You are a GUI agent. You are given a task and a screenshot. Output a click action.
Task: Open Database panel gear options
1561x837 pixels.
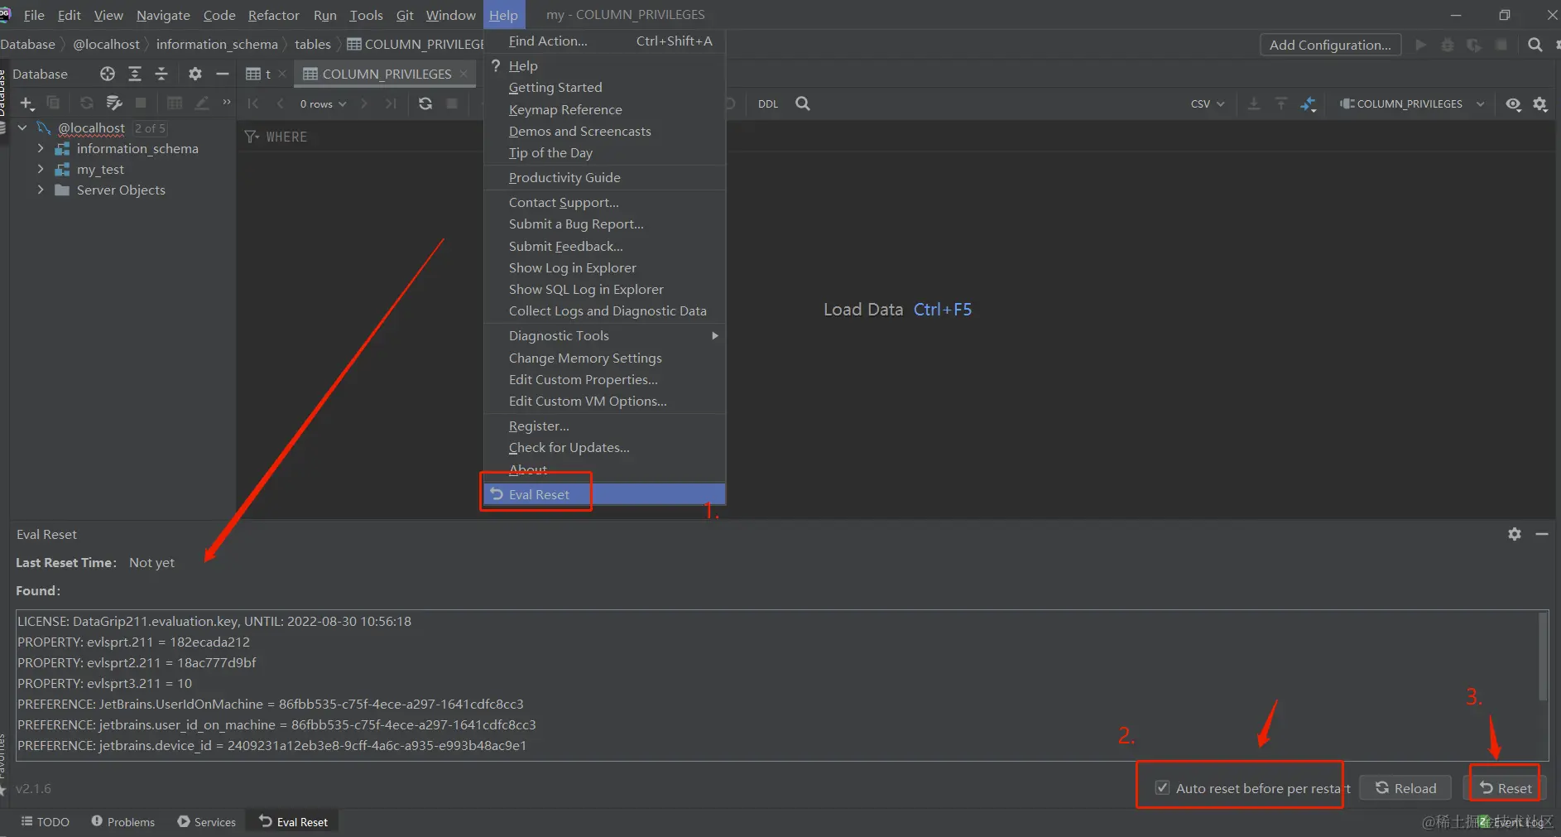pos(195,74)
